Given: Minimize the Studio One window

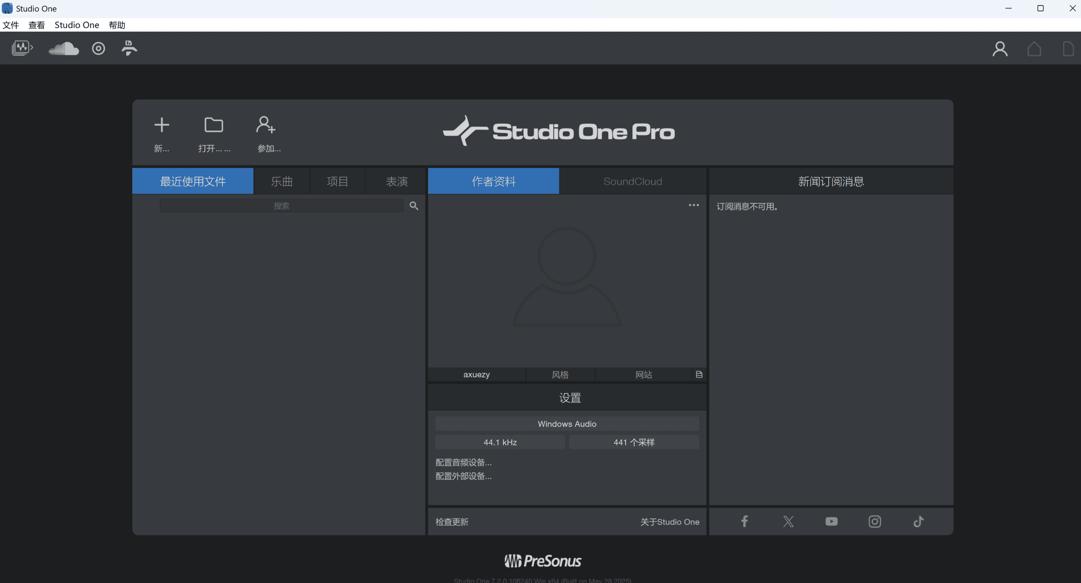Looking at the screenshot, I should coord(1009,8).
